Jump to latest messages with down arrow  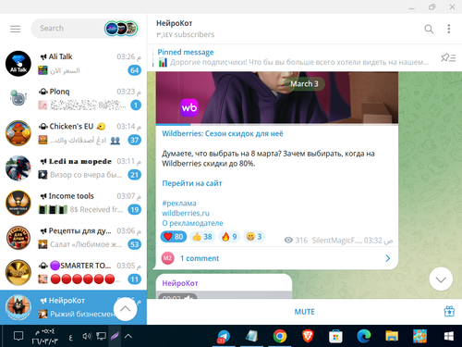441,279
